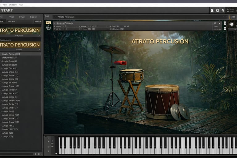Open the gear-like icon in top-right header
237x158 pixels.
(x=223, y=10)
